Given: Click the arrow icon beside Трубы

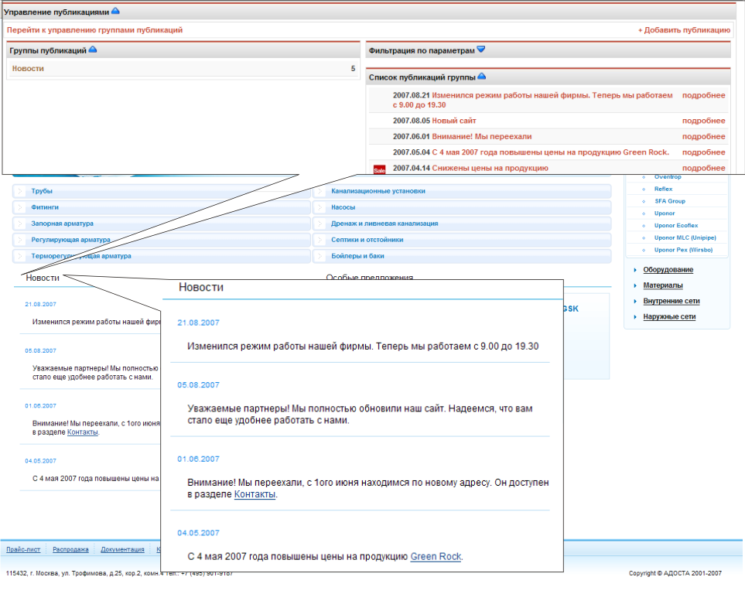Looking at the screenshot, I should coord(20,191).
